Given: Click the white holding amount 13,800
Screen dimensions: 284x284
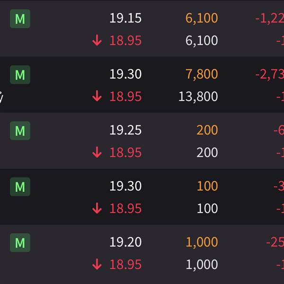Looking at the screenshot, I should point(198,97).
